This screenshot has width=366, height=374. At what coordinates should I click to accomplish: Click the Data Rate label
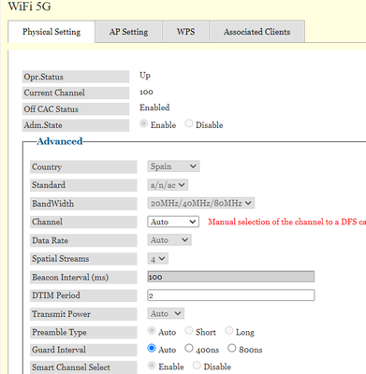(x=83, y=240)
